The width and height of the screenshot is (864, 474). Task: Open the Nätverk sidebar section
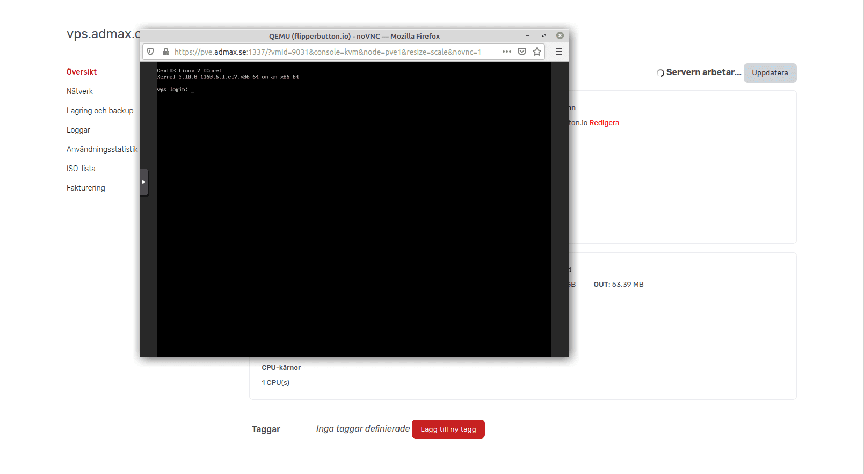click(79, 91)
